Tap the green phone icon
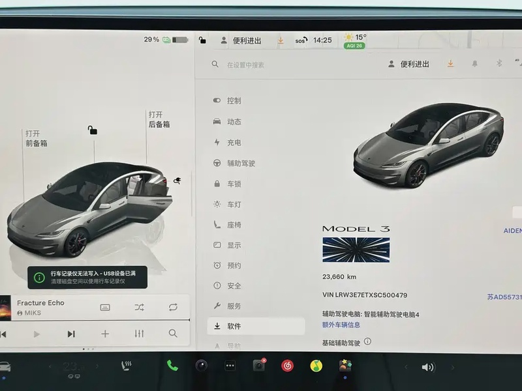522x391 pixels. (172, 366)
